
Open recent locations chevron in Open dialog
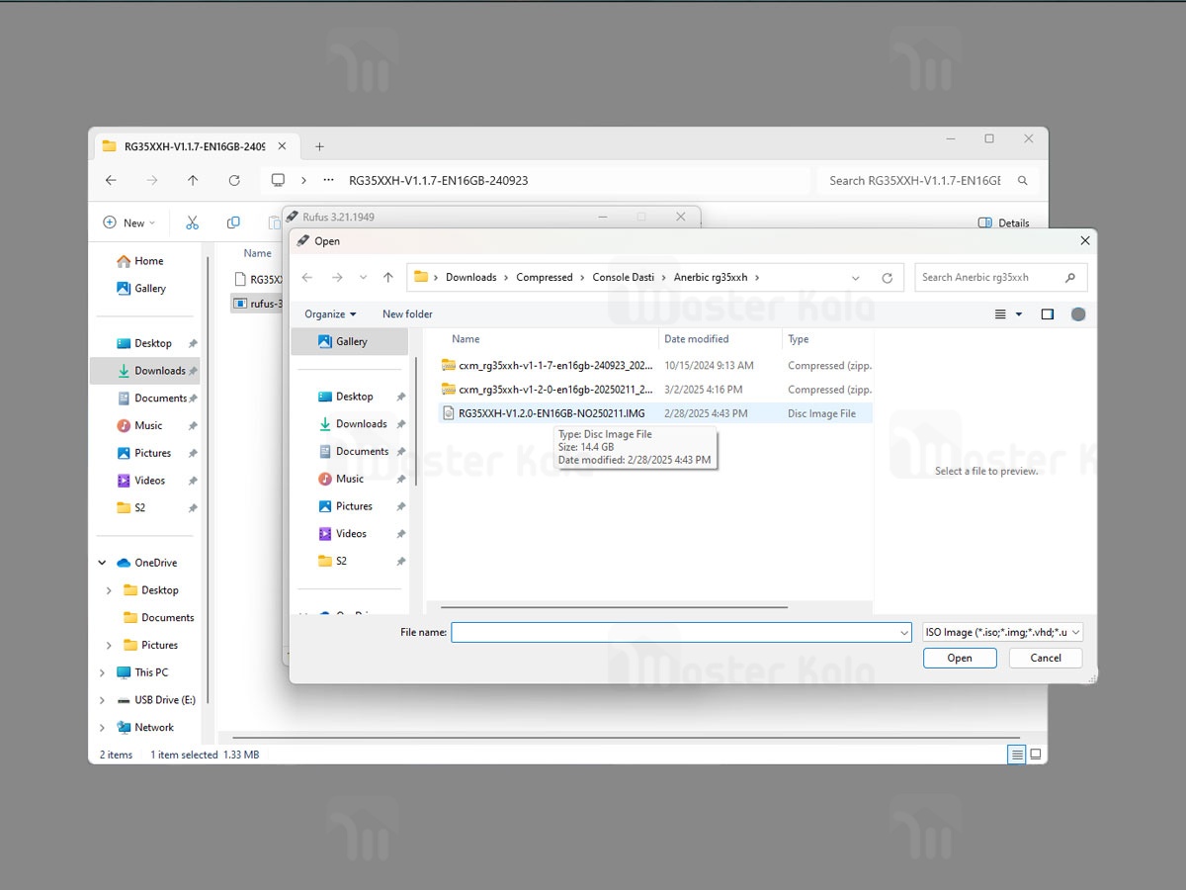(x=363, y=278)
